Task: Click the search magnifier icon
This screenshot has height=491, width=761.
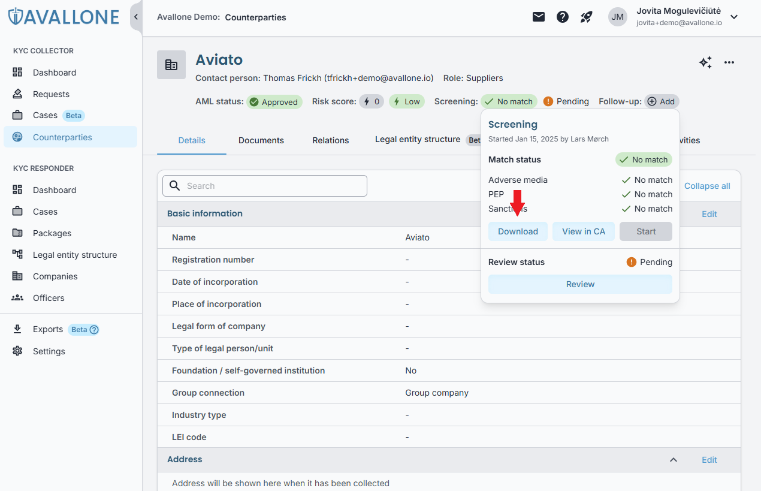Action: [x=175, y=186]
